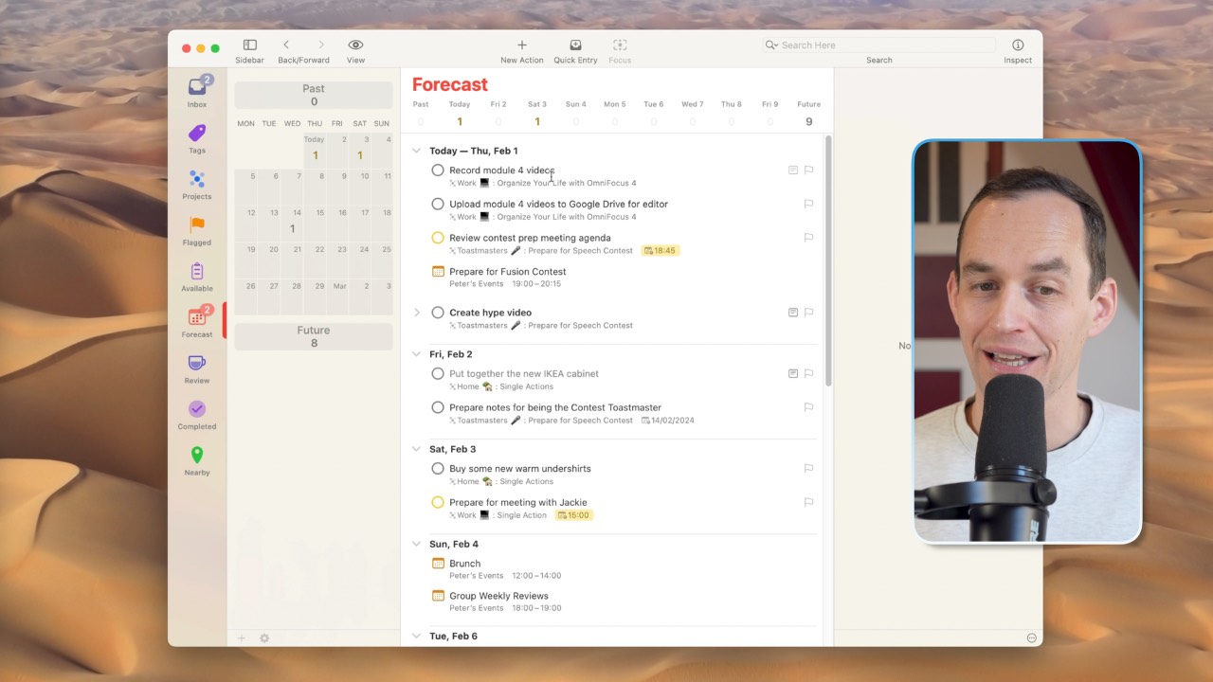Flag Prepare notes for Contest Toastmaster task
Viewport: 1213px width, 682px height.
coord(808,407)
